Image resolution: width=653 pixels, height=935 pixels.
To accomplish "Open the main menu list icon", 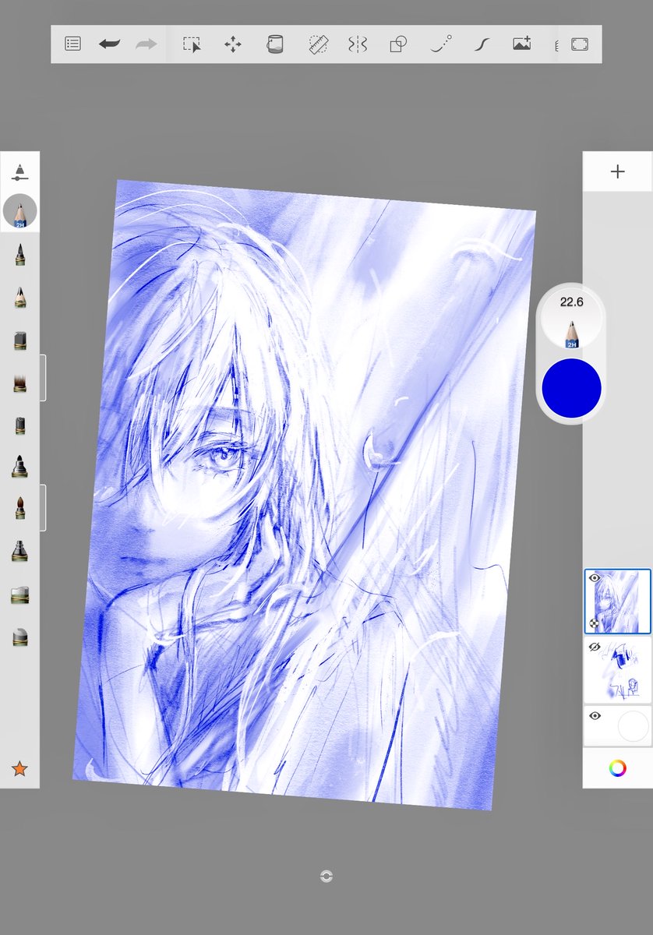I will pos(72,44).
